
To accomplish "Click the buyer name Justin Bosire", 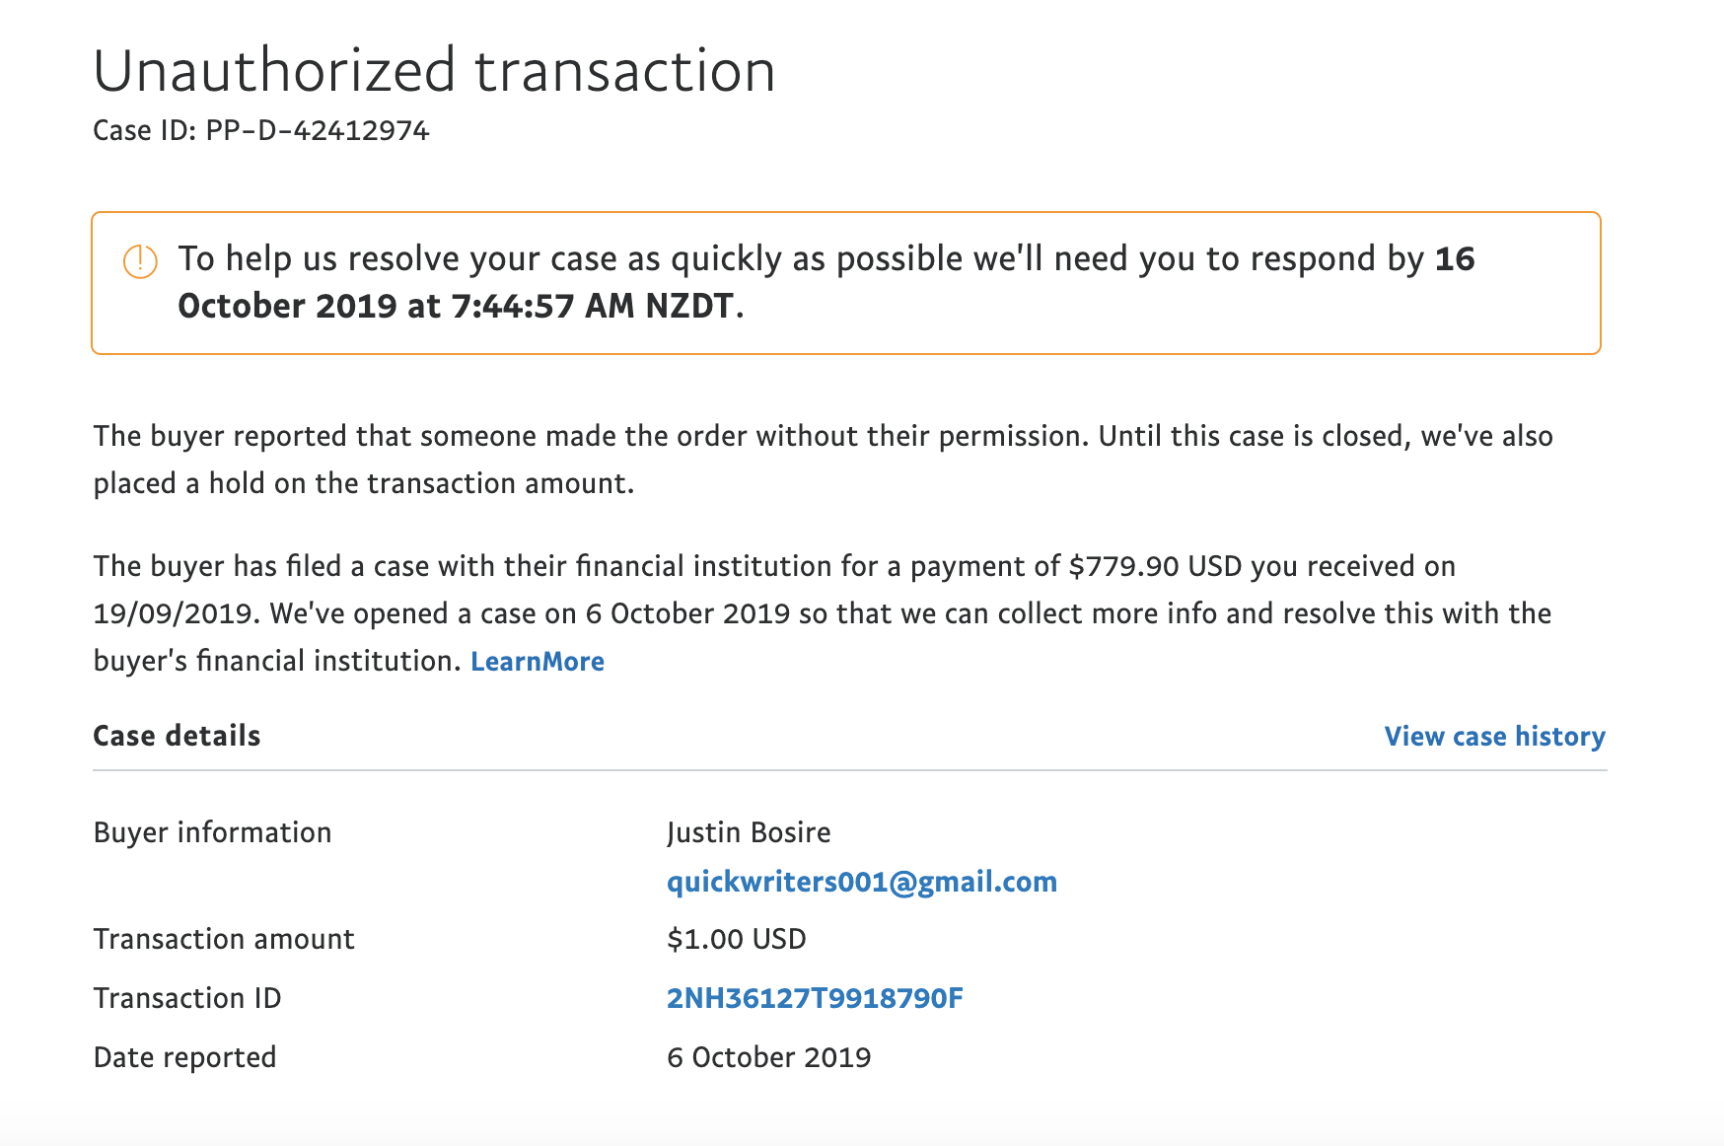I will (749, 832).
